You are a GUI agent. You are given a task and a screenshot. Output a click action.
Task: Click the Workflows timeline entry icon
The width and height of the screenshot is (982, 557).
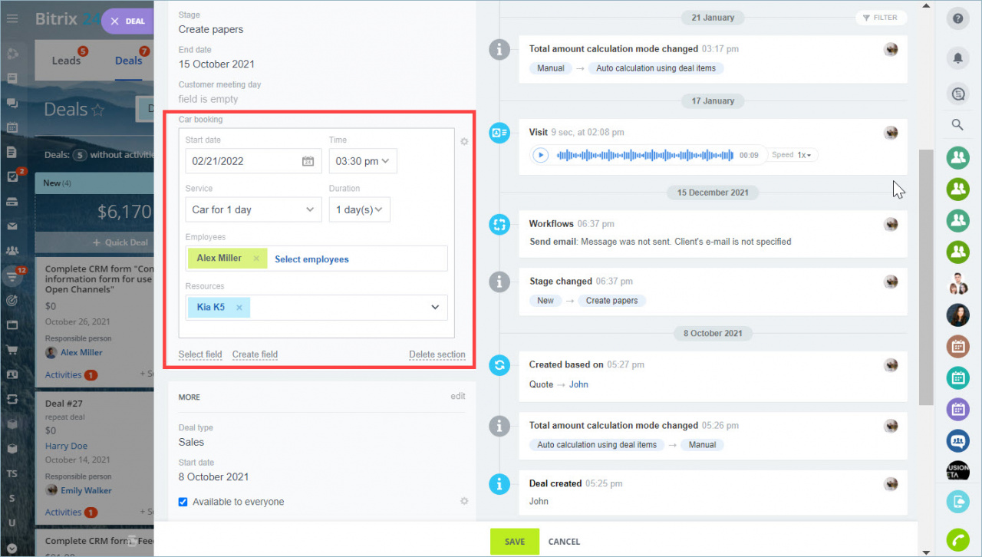(x=499, y=225)
